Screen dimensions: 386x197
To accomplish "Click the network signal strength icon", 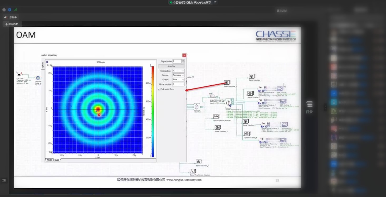I will (15, 10).
